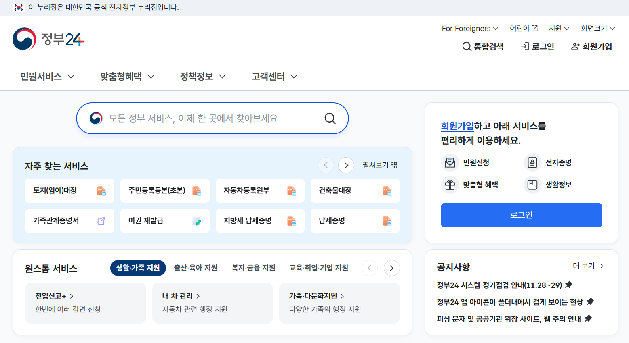Open 통합검색 in the header
The width and height of the screenshot is (629, 343).
[x=483, y=46]
